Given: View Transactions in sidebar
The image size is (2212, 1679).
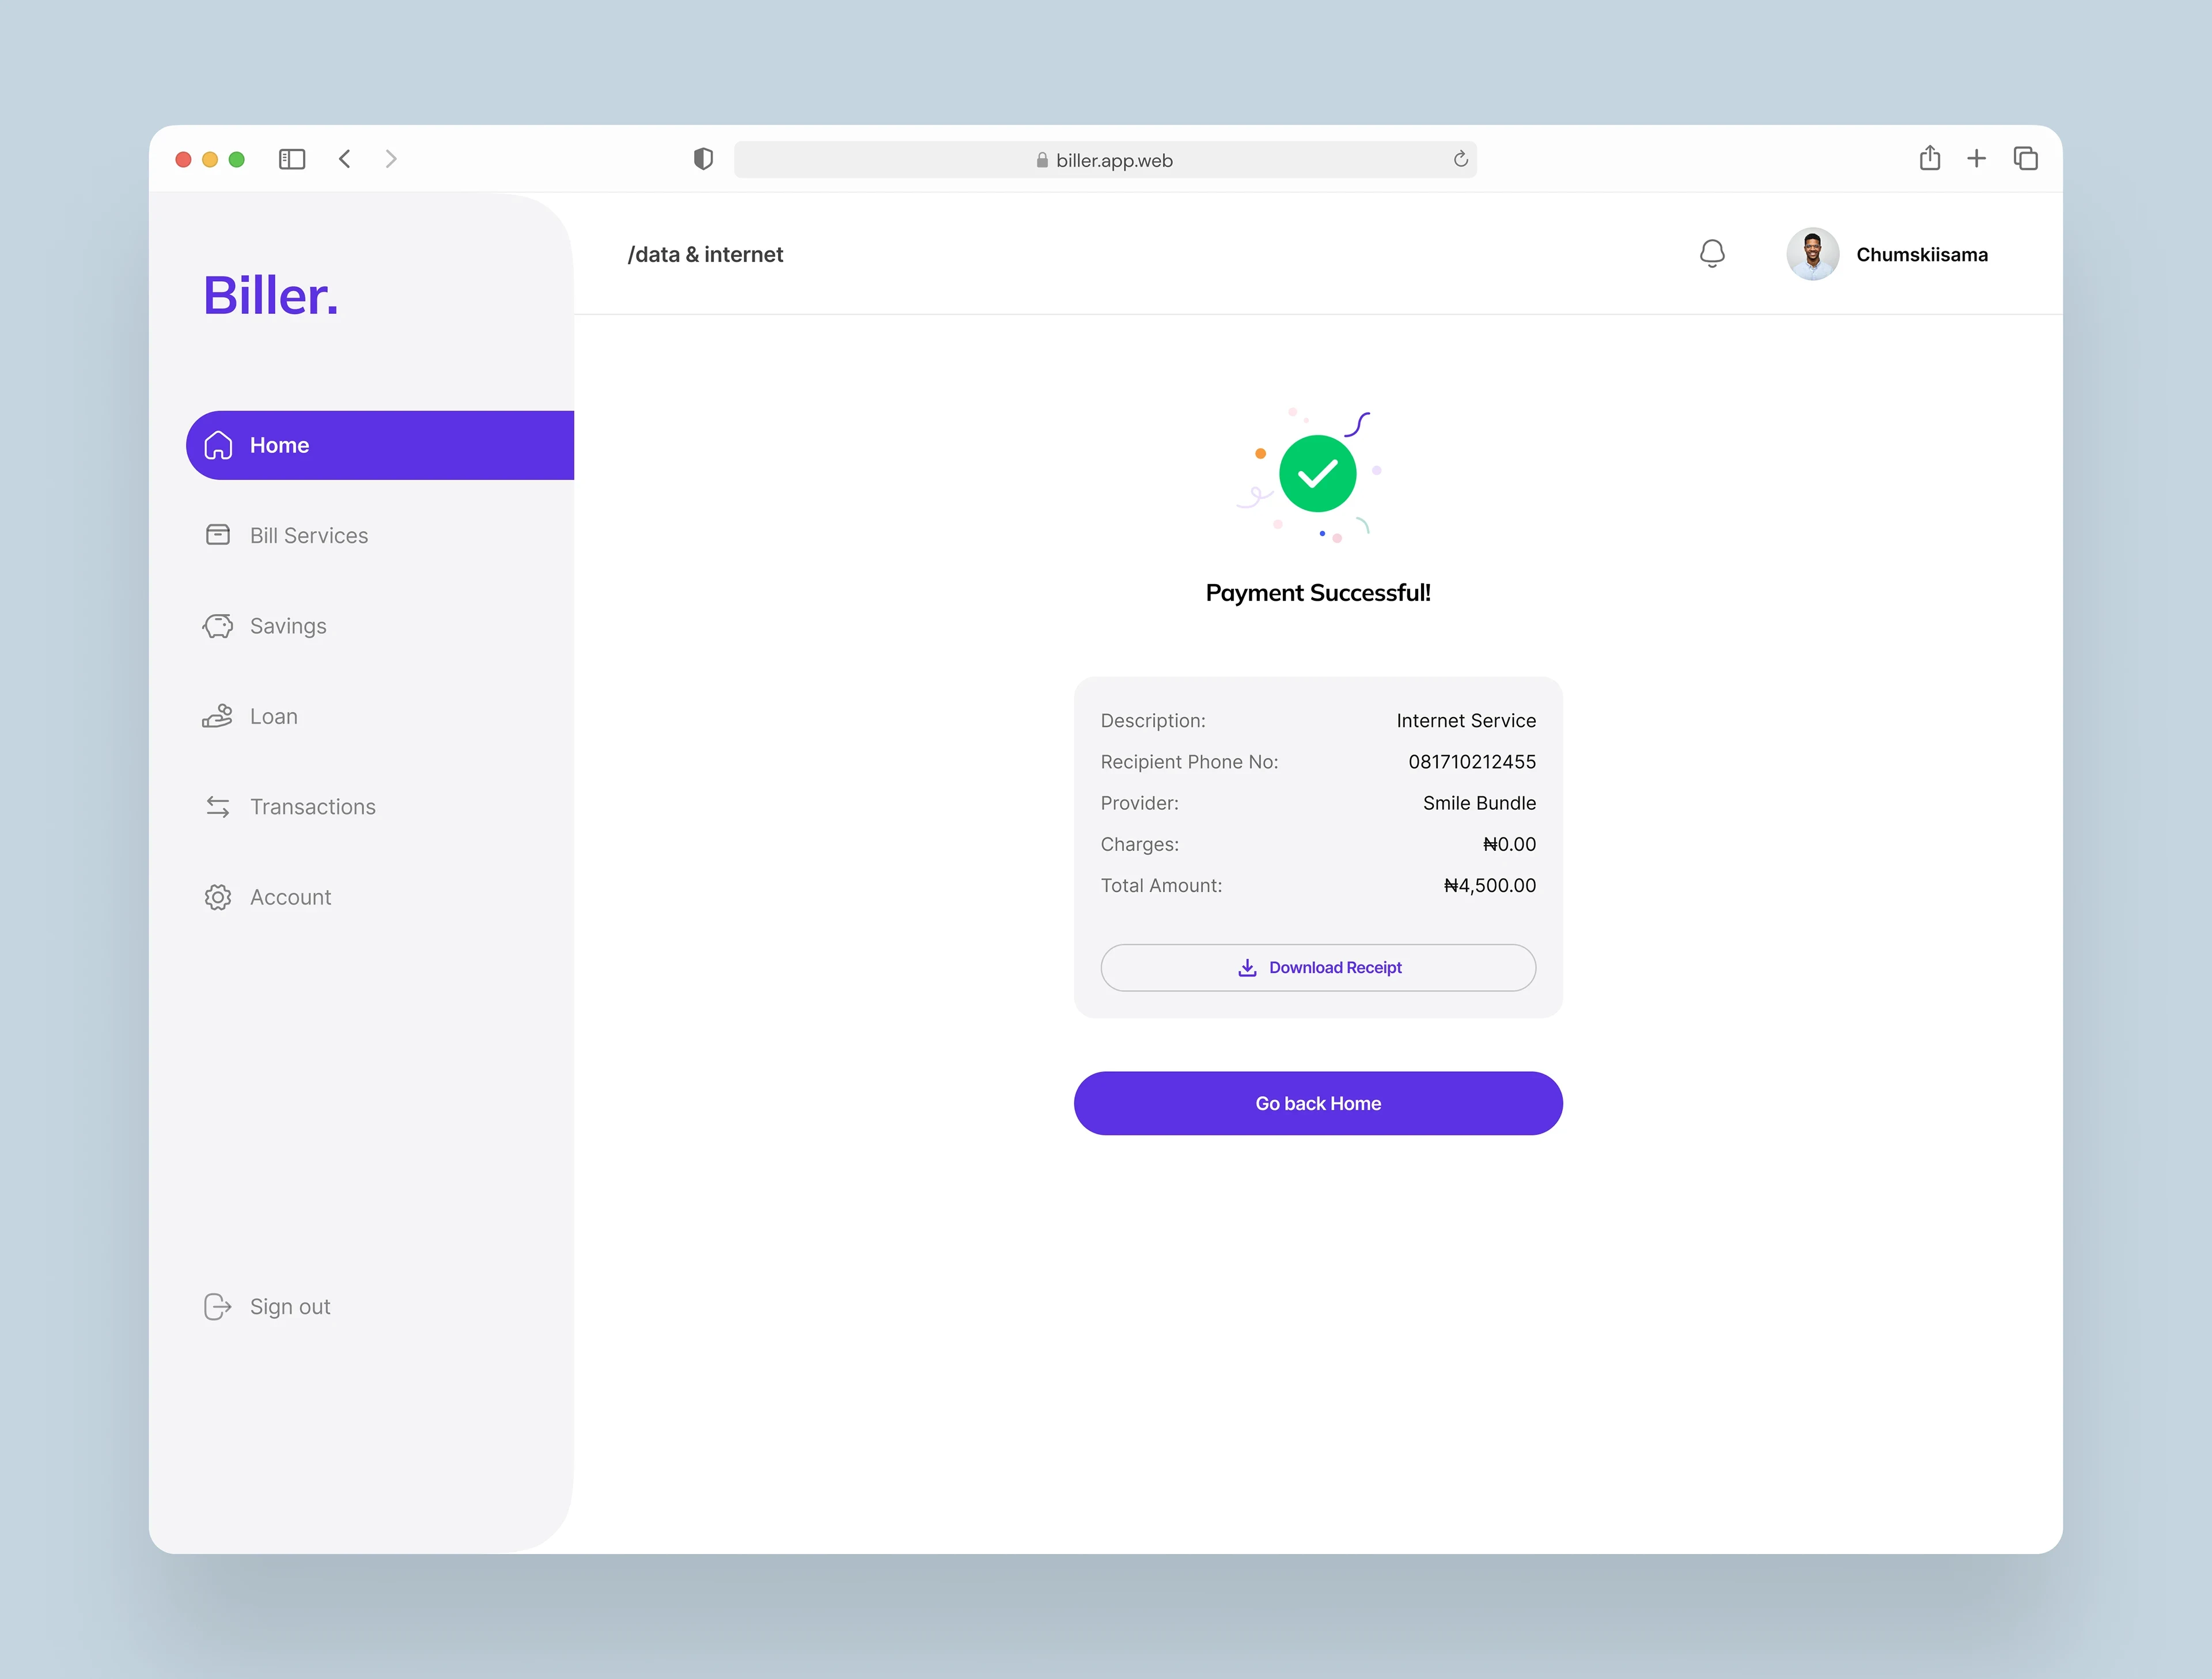Looking at the screenshot, I should coord(312,807).
